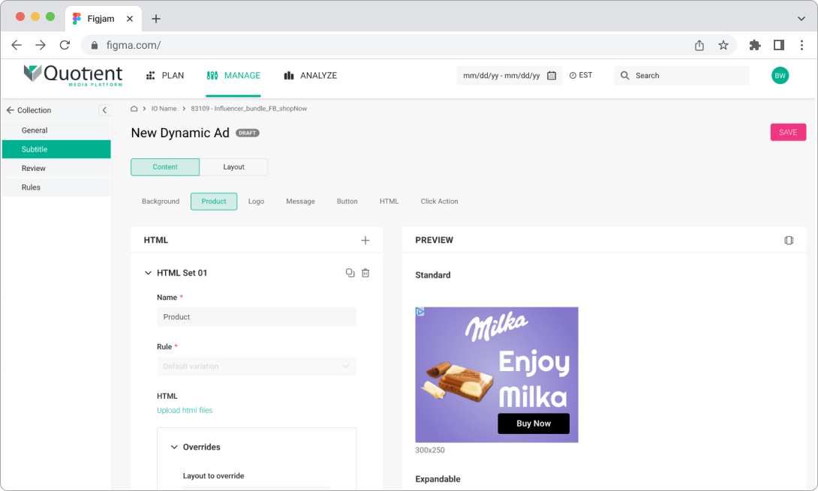Screen dimensions: 818x491
Task: Click the breadcrumb home icon
Action: coord(134,109)
